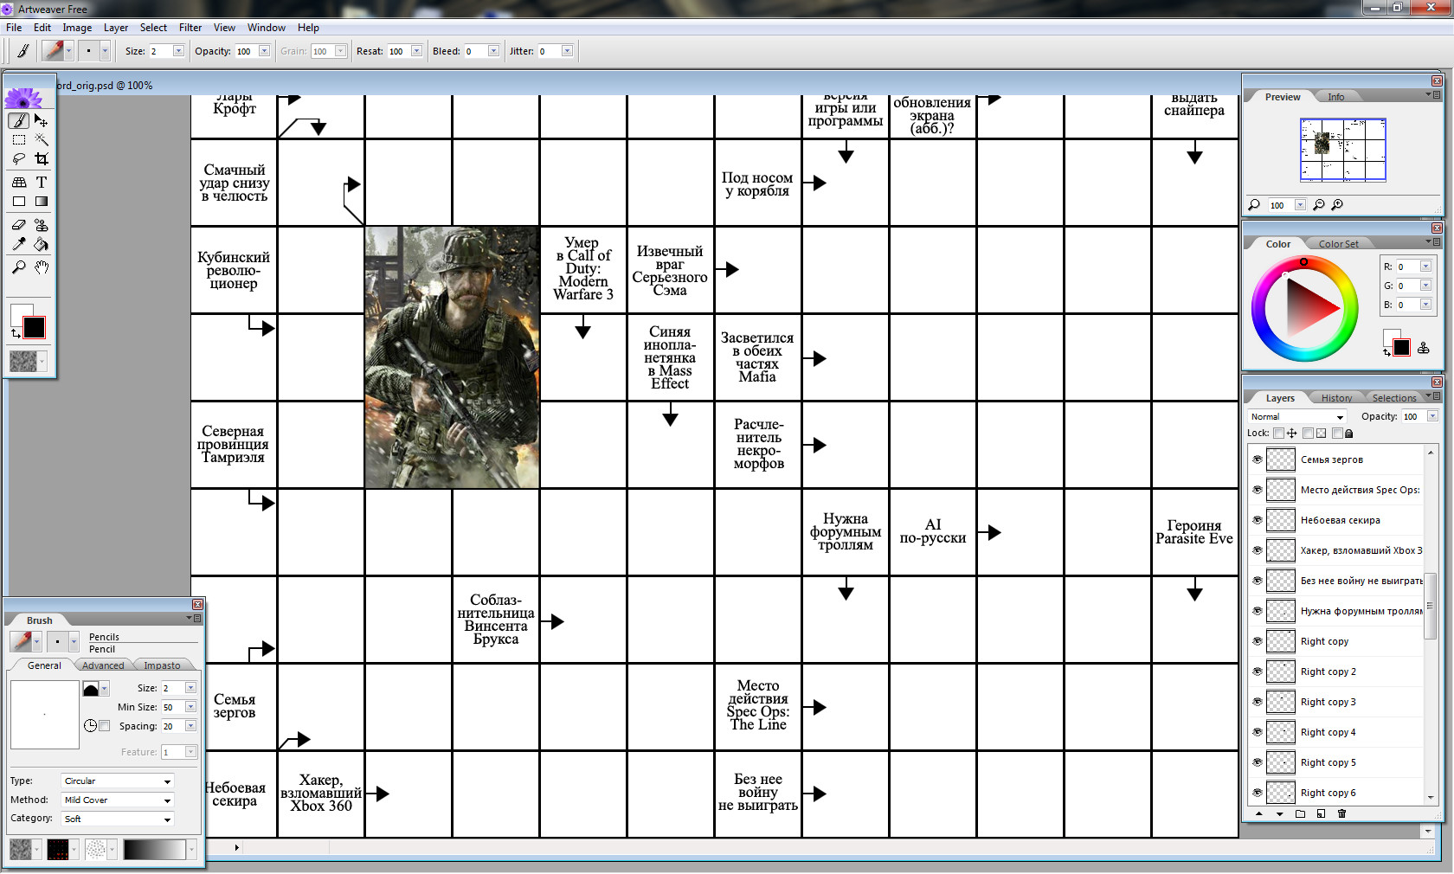This screenshot has height=874, width=1454.
Task: Zoom out in the Preview panel
Action: pos(1318,205)
